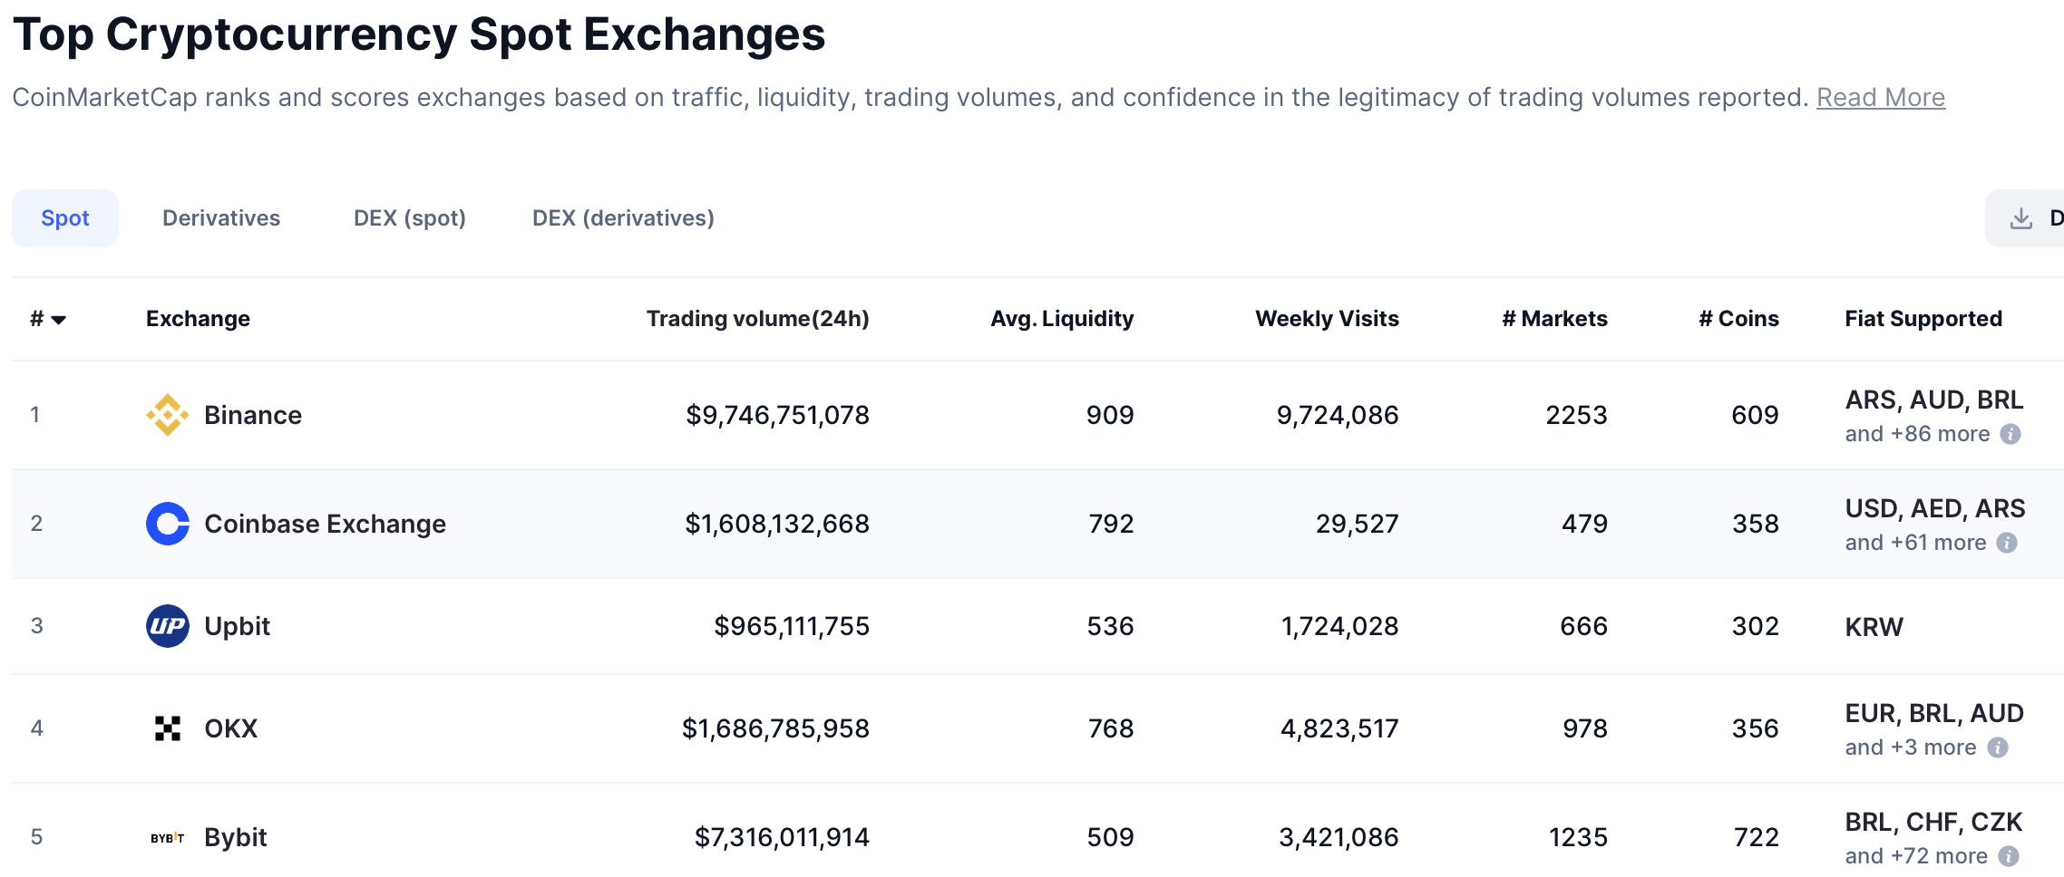Screen dimensions: 2064x877
Task: Click the Coinbase Exchange logo
Action: click(169, 524)
